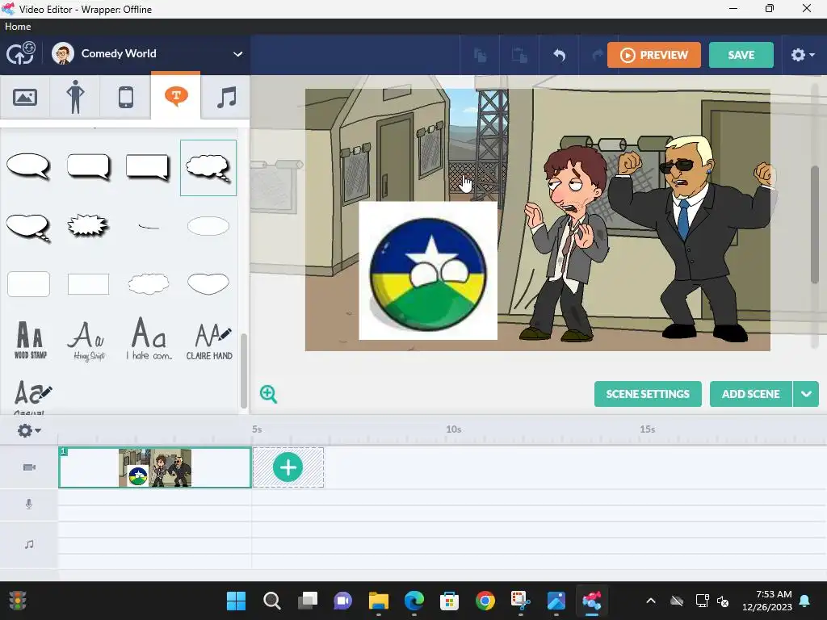Click the video track camera icon

(29, 467)
